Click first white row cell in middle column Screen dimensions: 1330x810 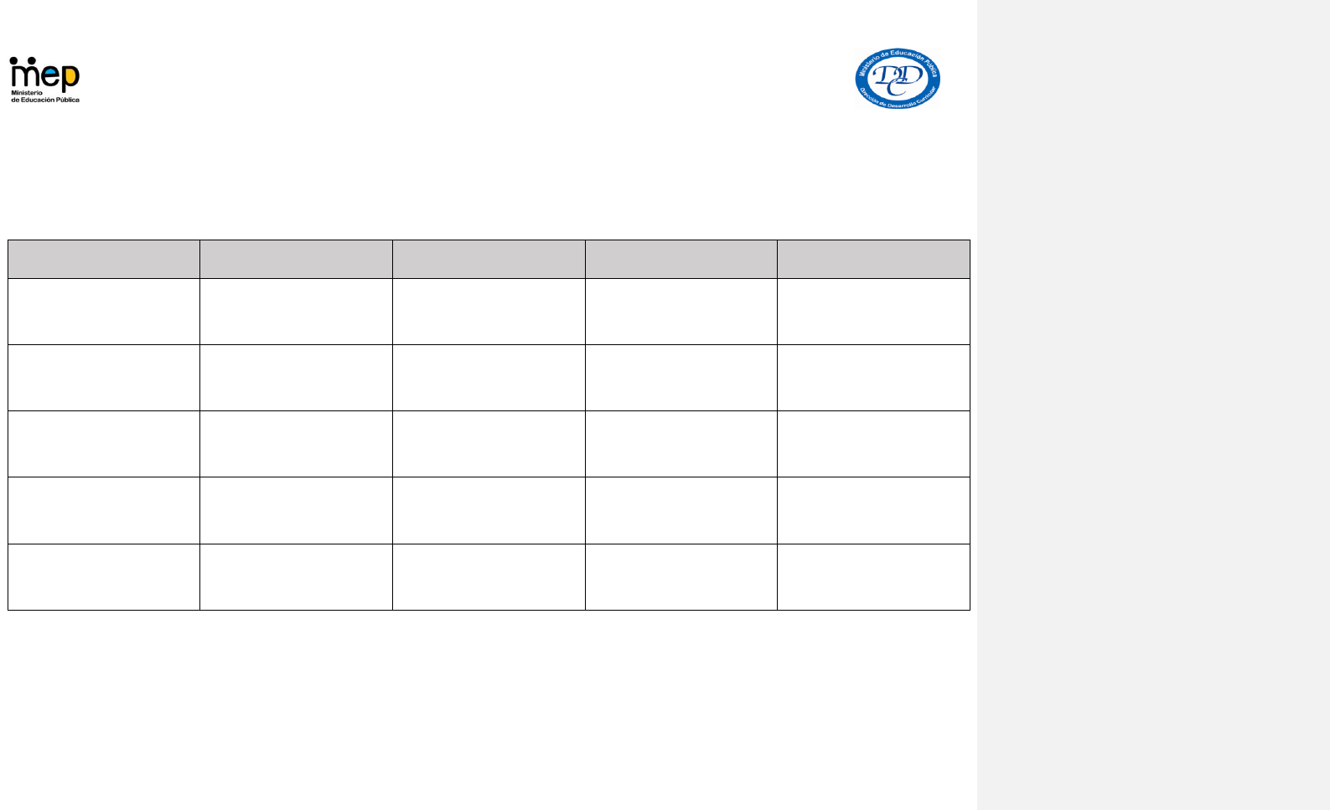pos(489,312)
